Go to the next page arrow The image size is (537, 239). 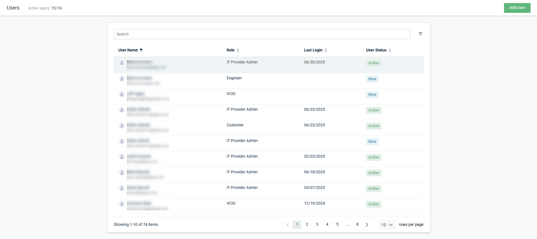(x=367, y=225)
